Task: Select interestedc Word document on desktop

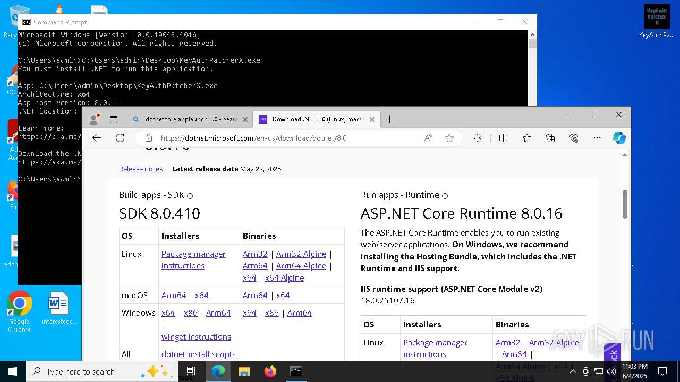Action: tap(59, 308)
